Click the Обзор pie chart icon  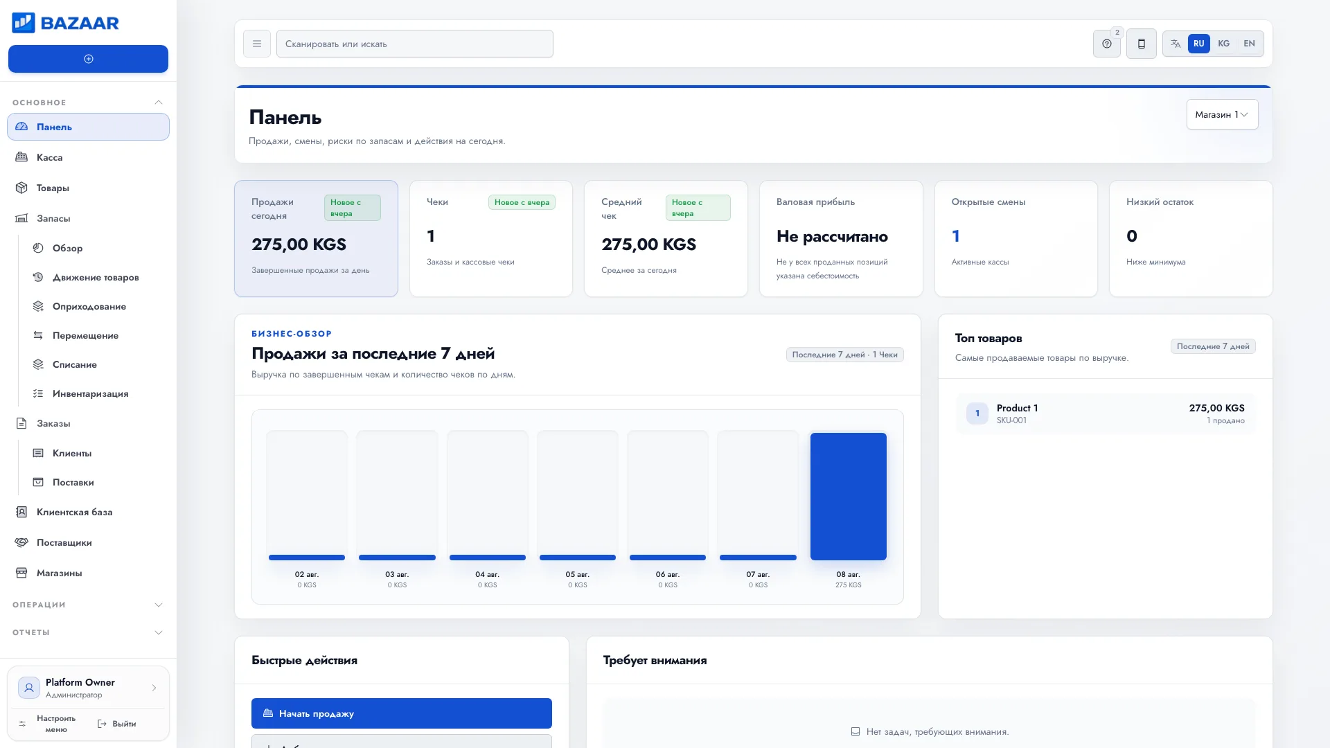[38, 248]
